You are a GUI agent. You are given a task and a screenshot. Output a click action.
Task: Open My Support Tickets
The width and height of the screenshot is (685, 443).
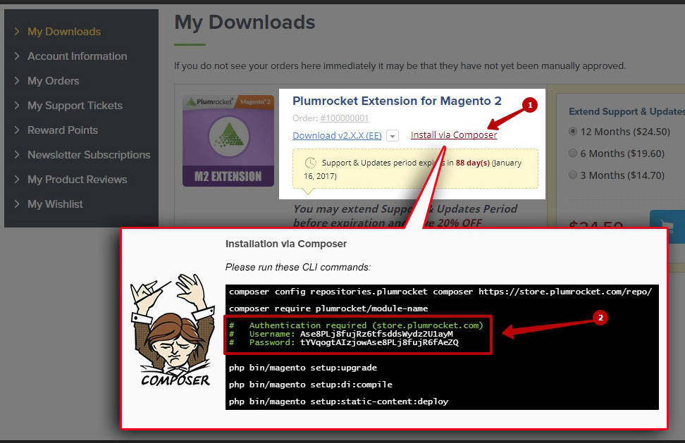pos(75,106)
